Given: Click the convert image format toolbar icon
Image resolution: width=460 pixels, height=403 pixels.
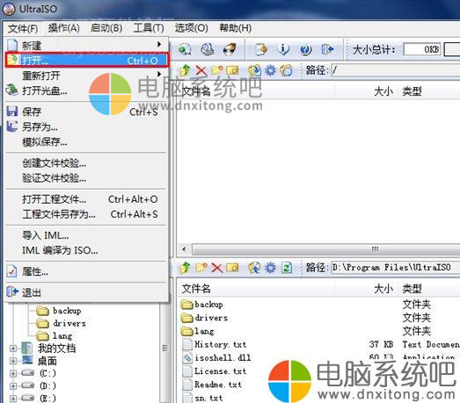Looking at the screenshot, I should (261, 49).
